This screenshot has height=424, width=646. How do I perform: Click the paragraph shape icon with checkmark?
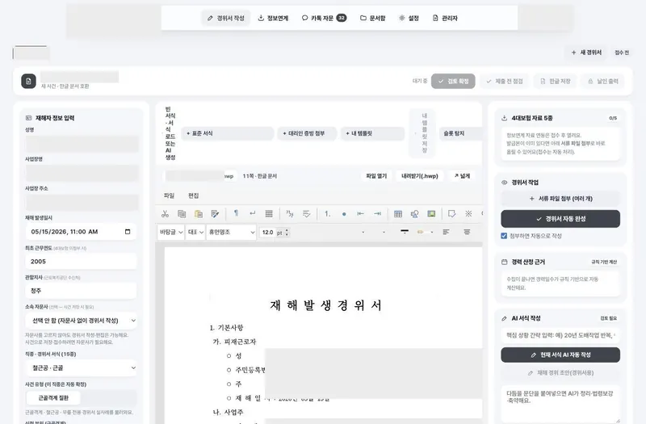[306, 213]
